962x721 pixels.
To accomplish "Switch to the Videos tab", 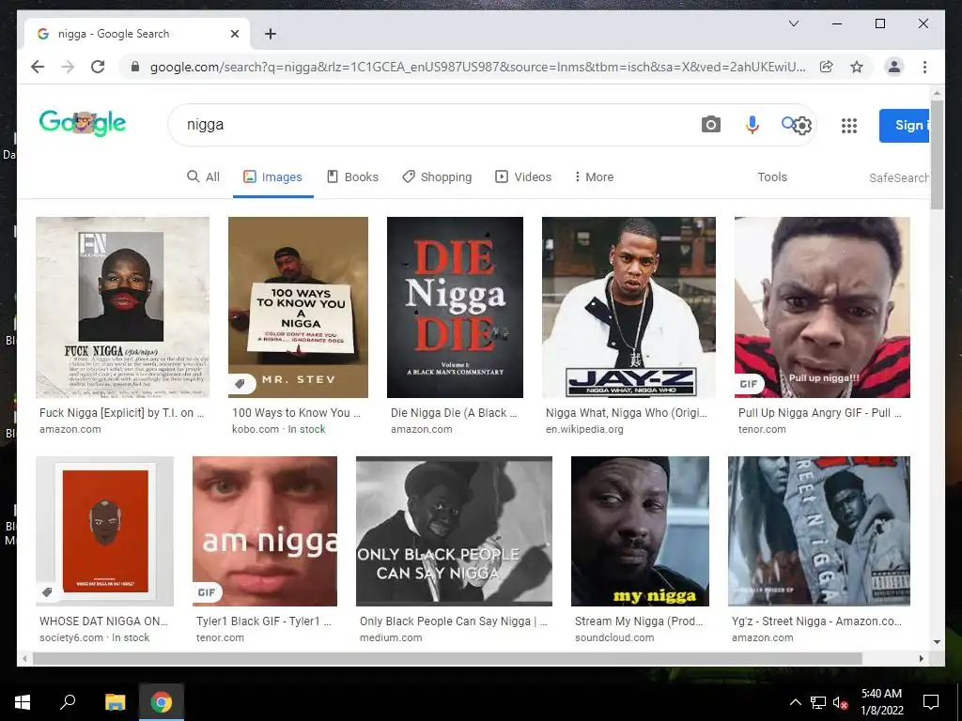I will tap(523, 177).
